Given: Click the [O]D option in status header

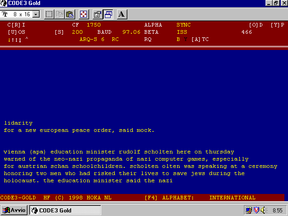Looking at the screenshot, I should (x=256, y=25).
